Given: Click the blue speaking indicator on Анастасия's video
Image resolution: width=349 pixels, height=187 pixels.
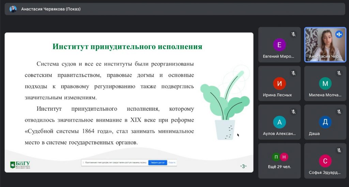Looking at the screenshot, I should pyautogui.click(x=339, y=34).
